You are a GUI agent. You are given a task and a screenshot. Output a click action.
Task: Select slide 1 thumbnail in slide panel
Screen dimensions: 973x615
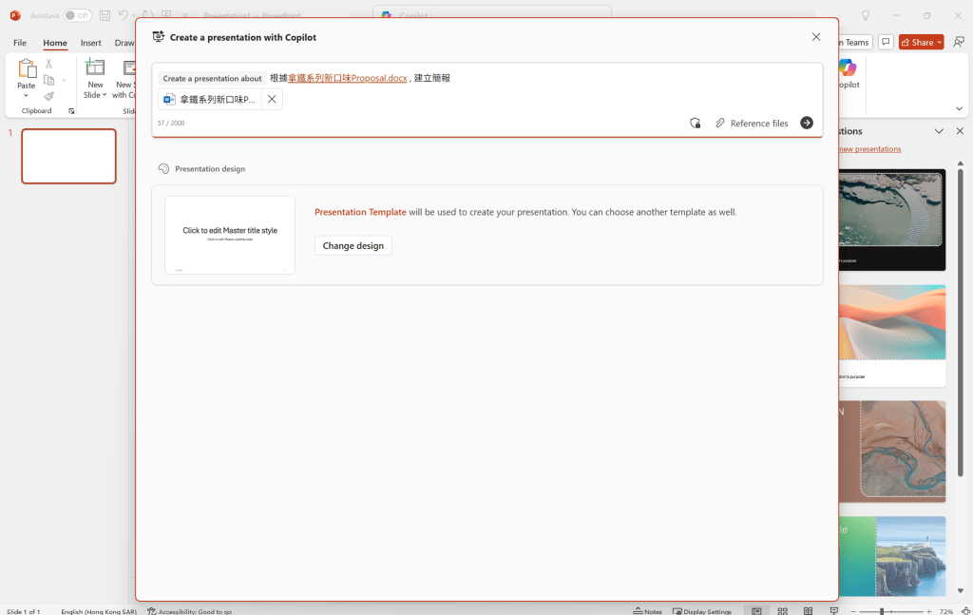click(x=68, y=157)
